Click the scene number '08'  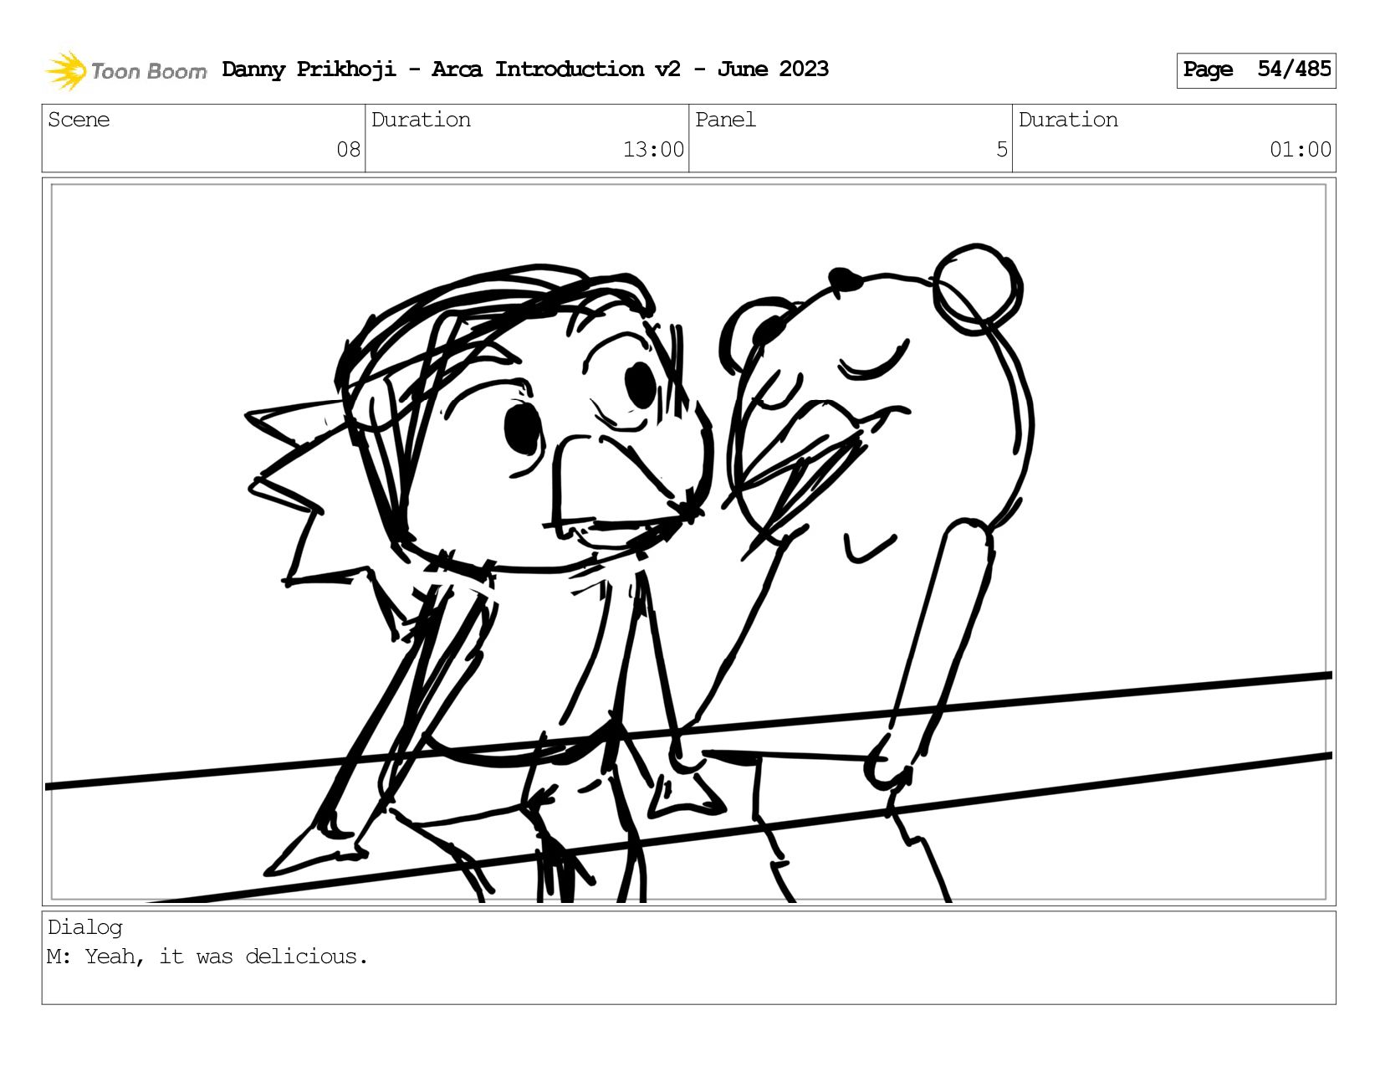coord(348,150)
